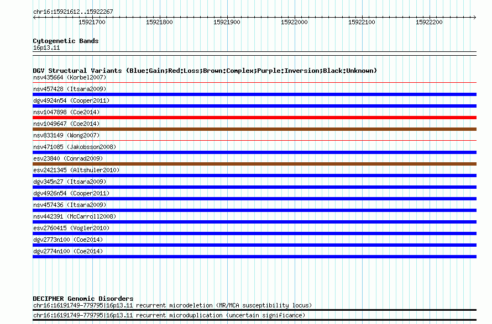Click the blue bar of nsv471085

[x=254, y=152]
